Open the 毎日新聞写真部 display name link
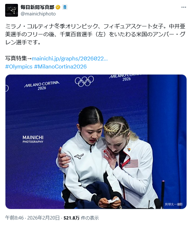192x225 pixels. pyautogui.click(x=37, y=7)
